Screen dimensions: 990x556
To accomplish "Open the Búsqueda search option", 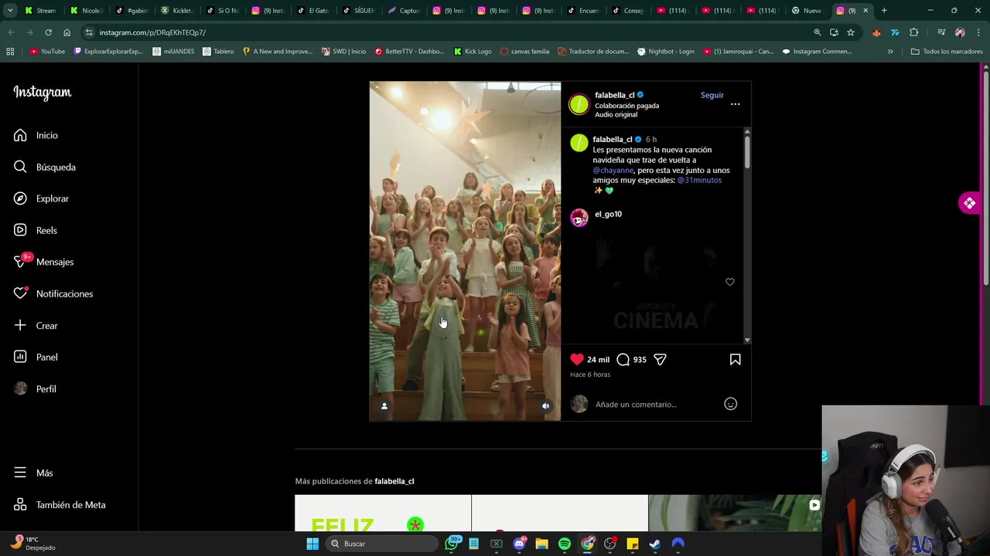I will click(44, 167).
